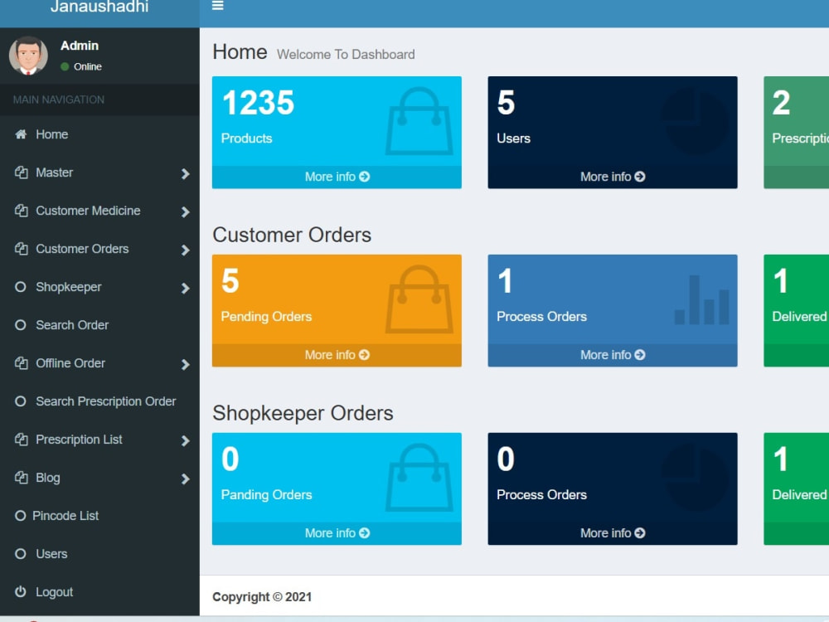Click the Copyright © 2021 footer text
The image size is (829, 622).
[262, 596]
